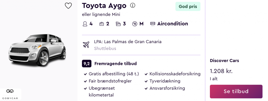
Task: Click the Shuttlebus label
Action: coord(105,48)
